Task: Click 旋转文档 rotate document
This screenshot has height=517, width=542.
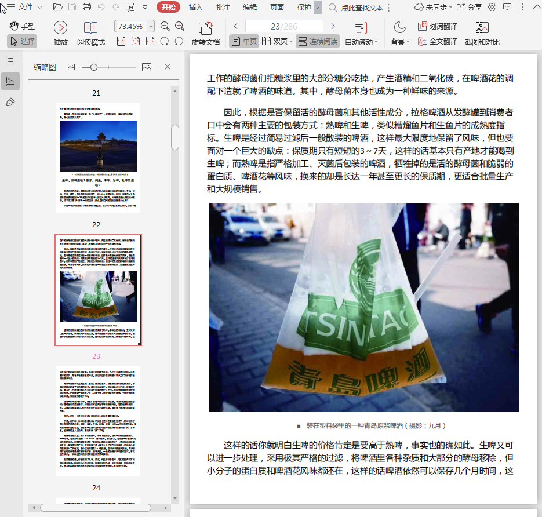Action: tap(206, 33)
